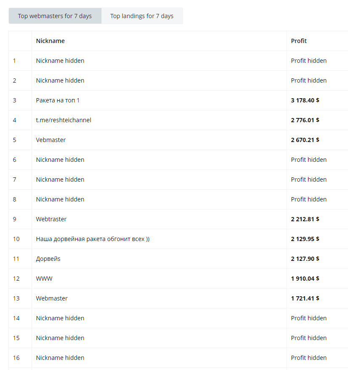Click the Nickname column header
Screen dimensions: 348x370
pos(50,41)
